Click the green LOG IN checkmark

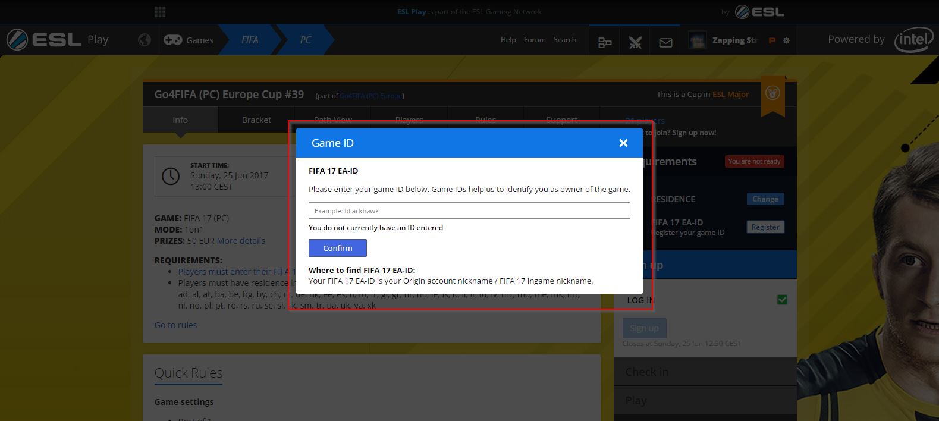pos(782,300)
